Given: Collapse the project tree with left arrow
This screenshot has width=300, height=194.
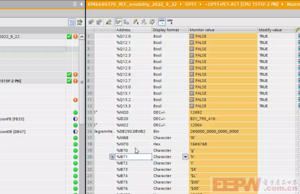Looking at the screenshot, I should pyautogui.click(x=82, y=4).
